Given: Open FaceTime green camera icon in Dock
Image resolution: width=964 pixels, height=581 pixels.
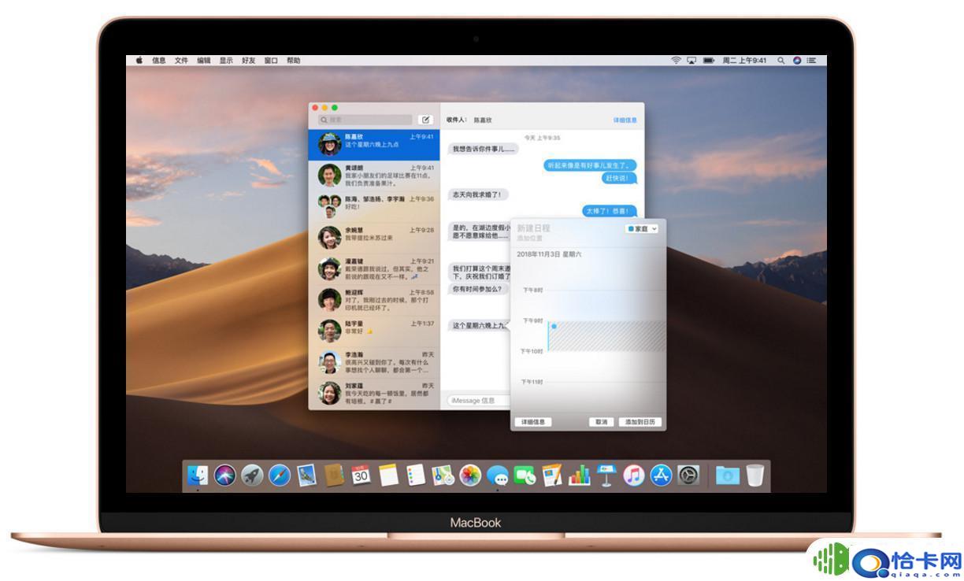Looking at the screenshot, I should 525,476.
